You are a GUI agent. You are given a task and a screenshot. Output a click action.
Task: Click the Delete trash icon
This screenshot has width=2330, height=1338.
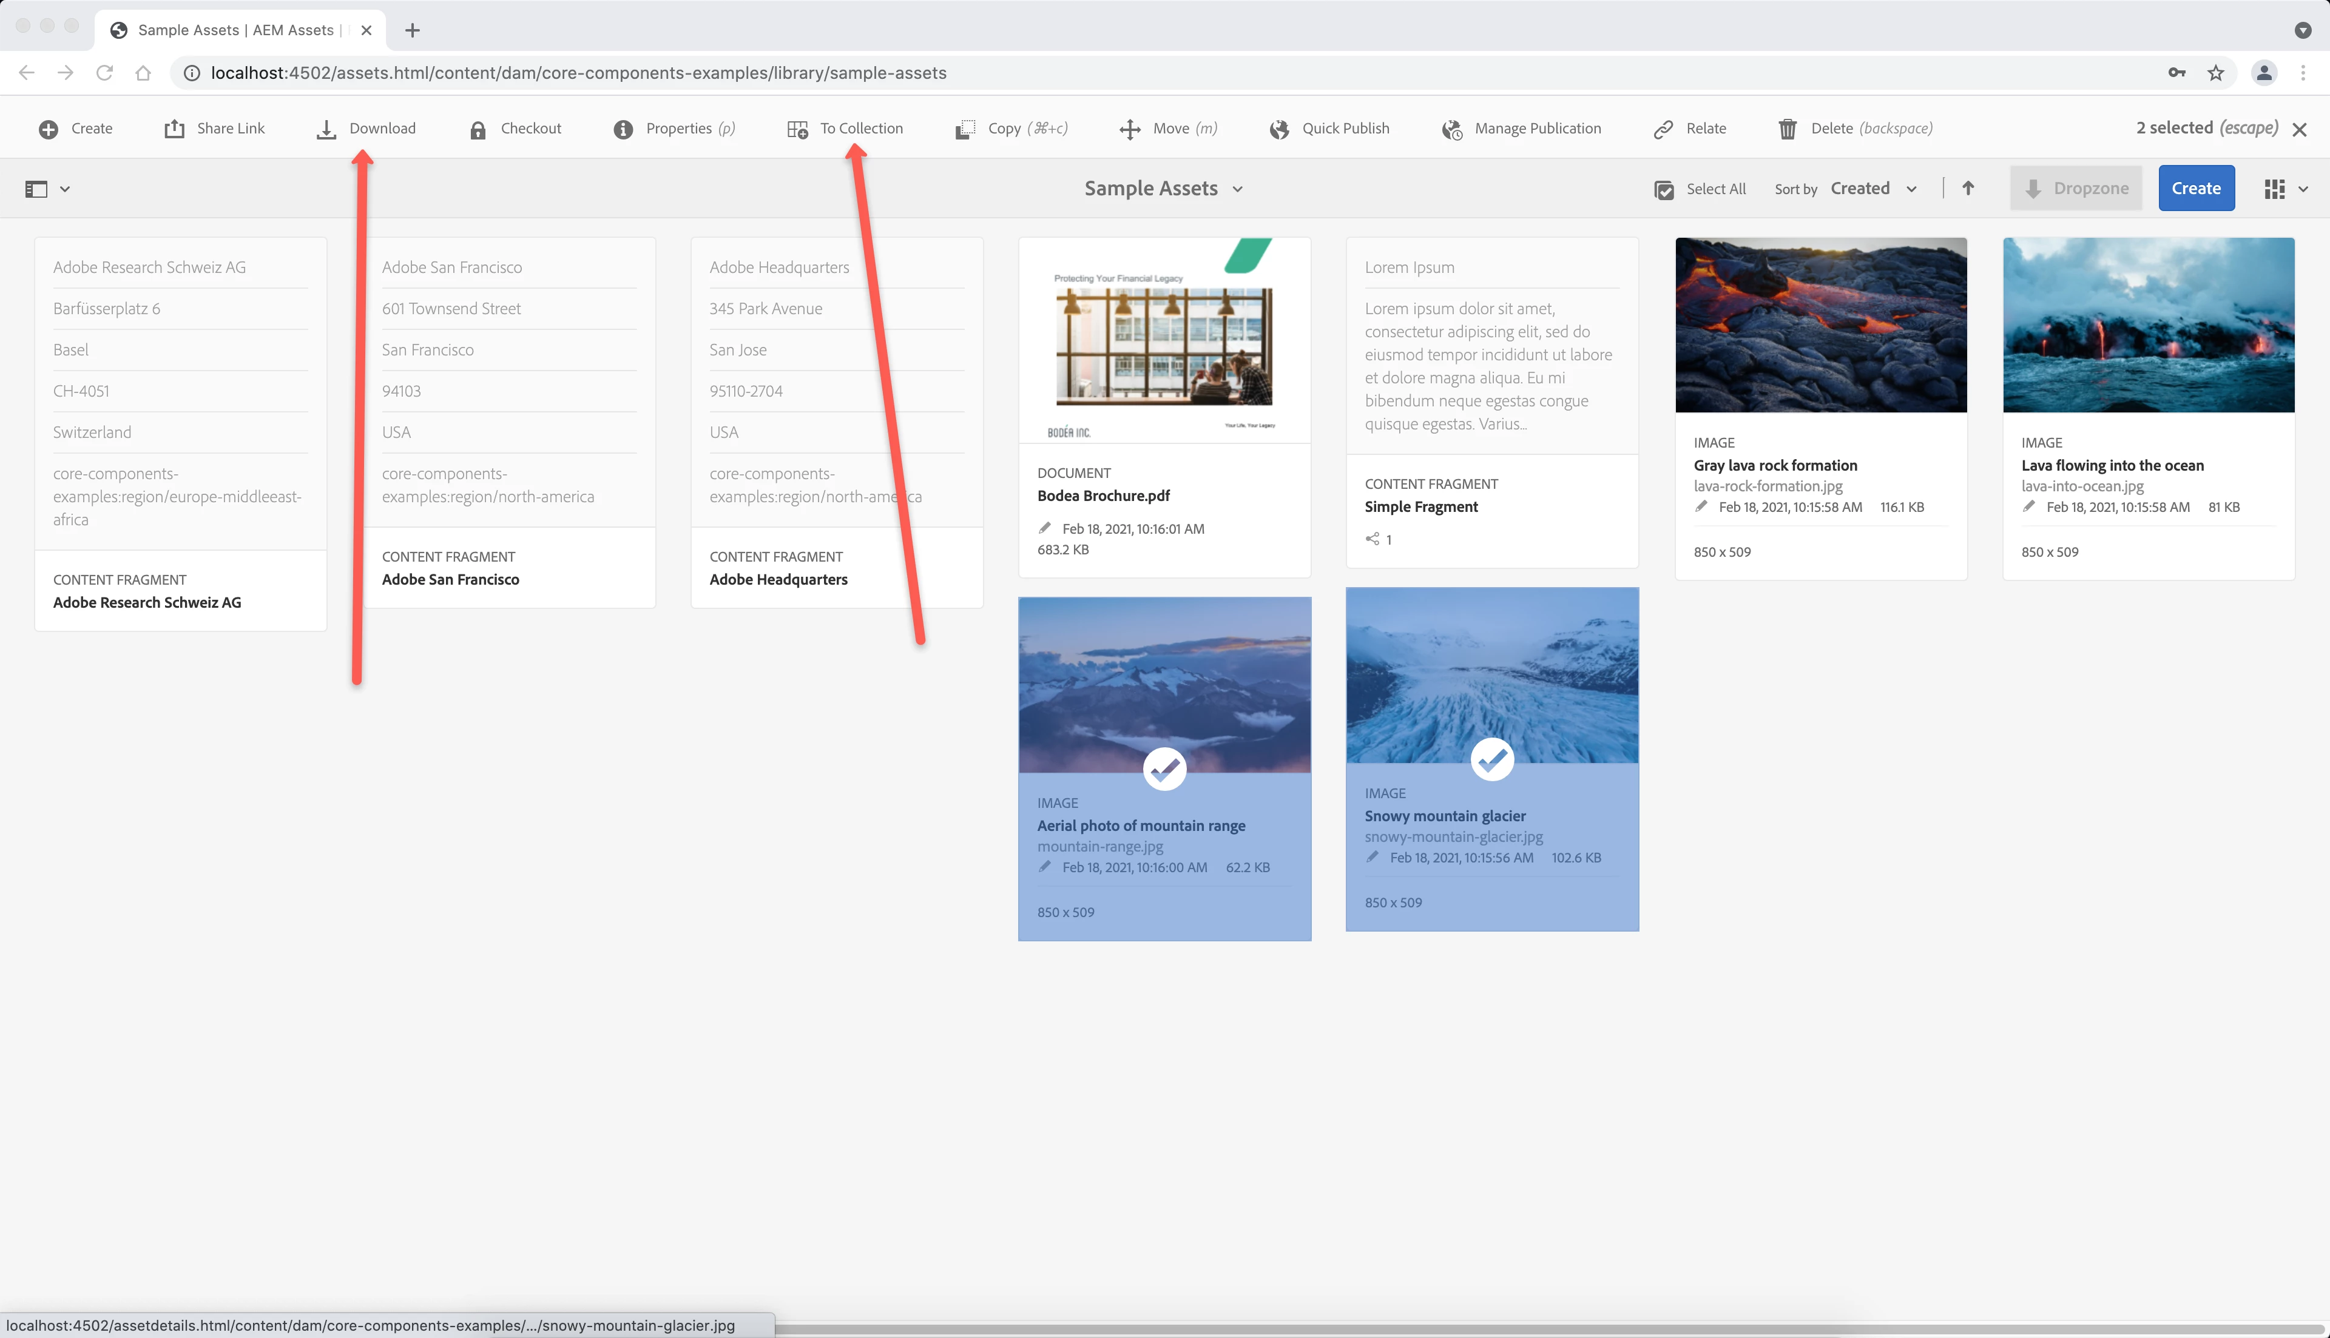coord(1788,130)
